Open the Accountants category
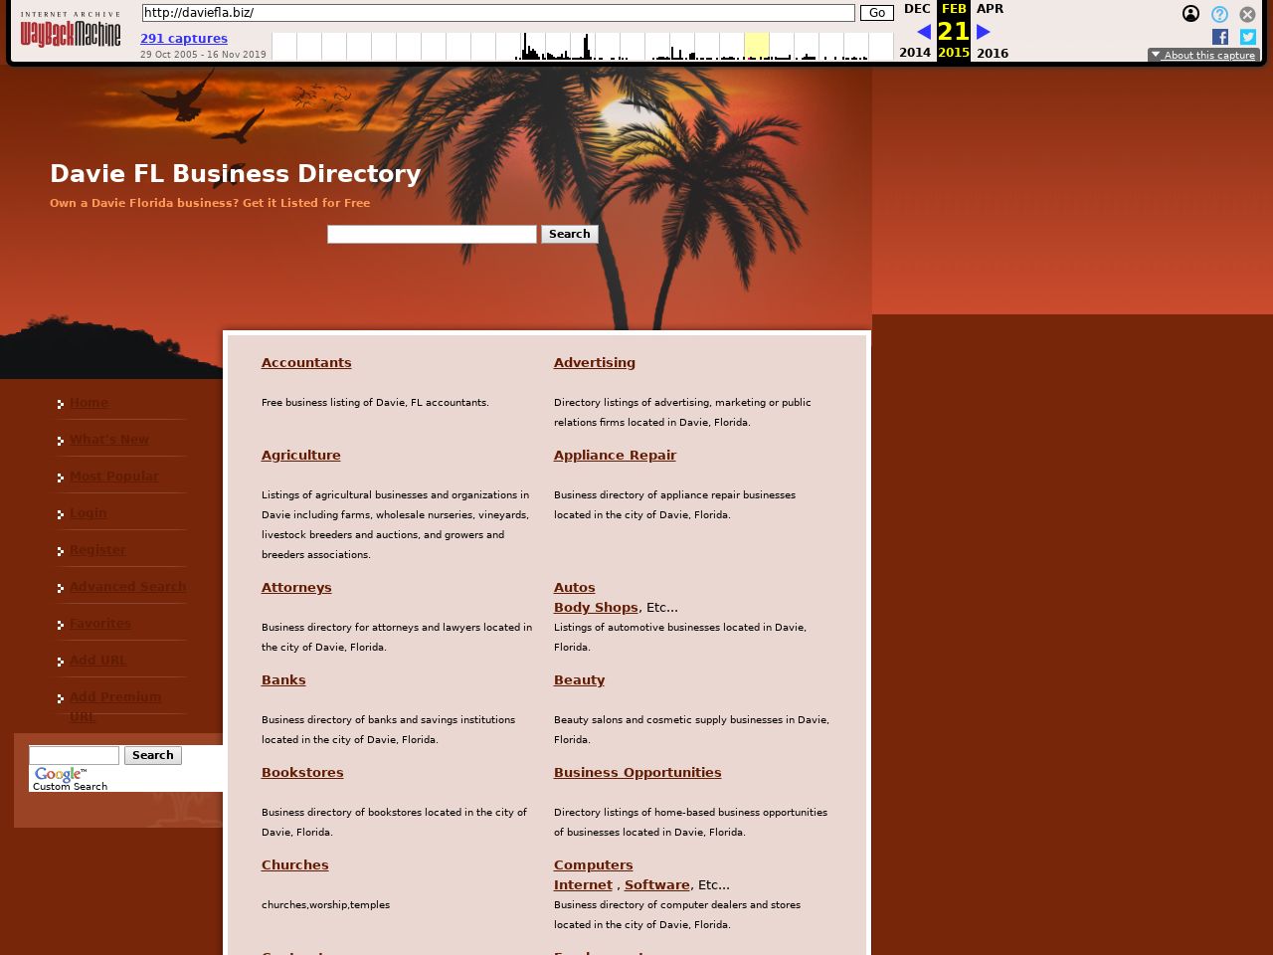This screenshot has width=1273, height=955. click(306, 363)
